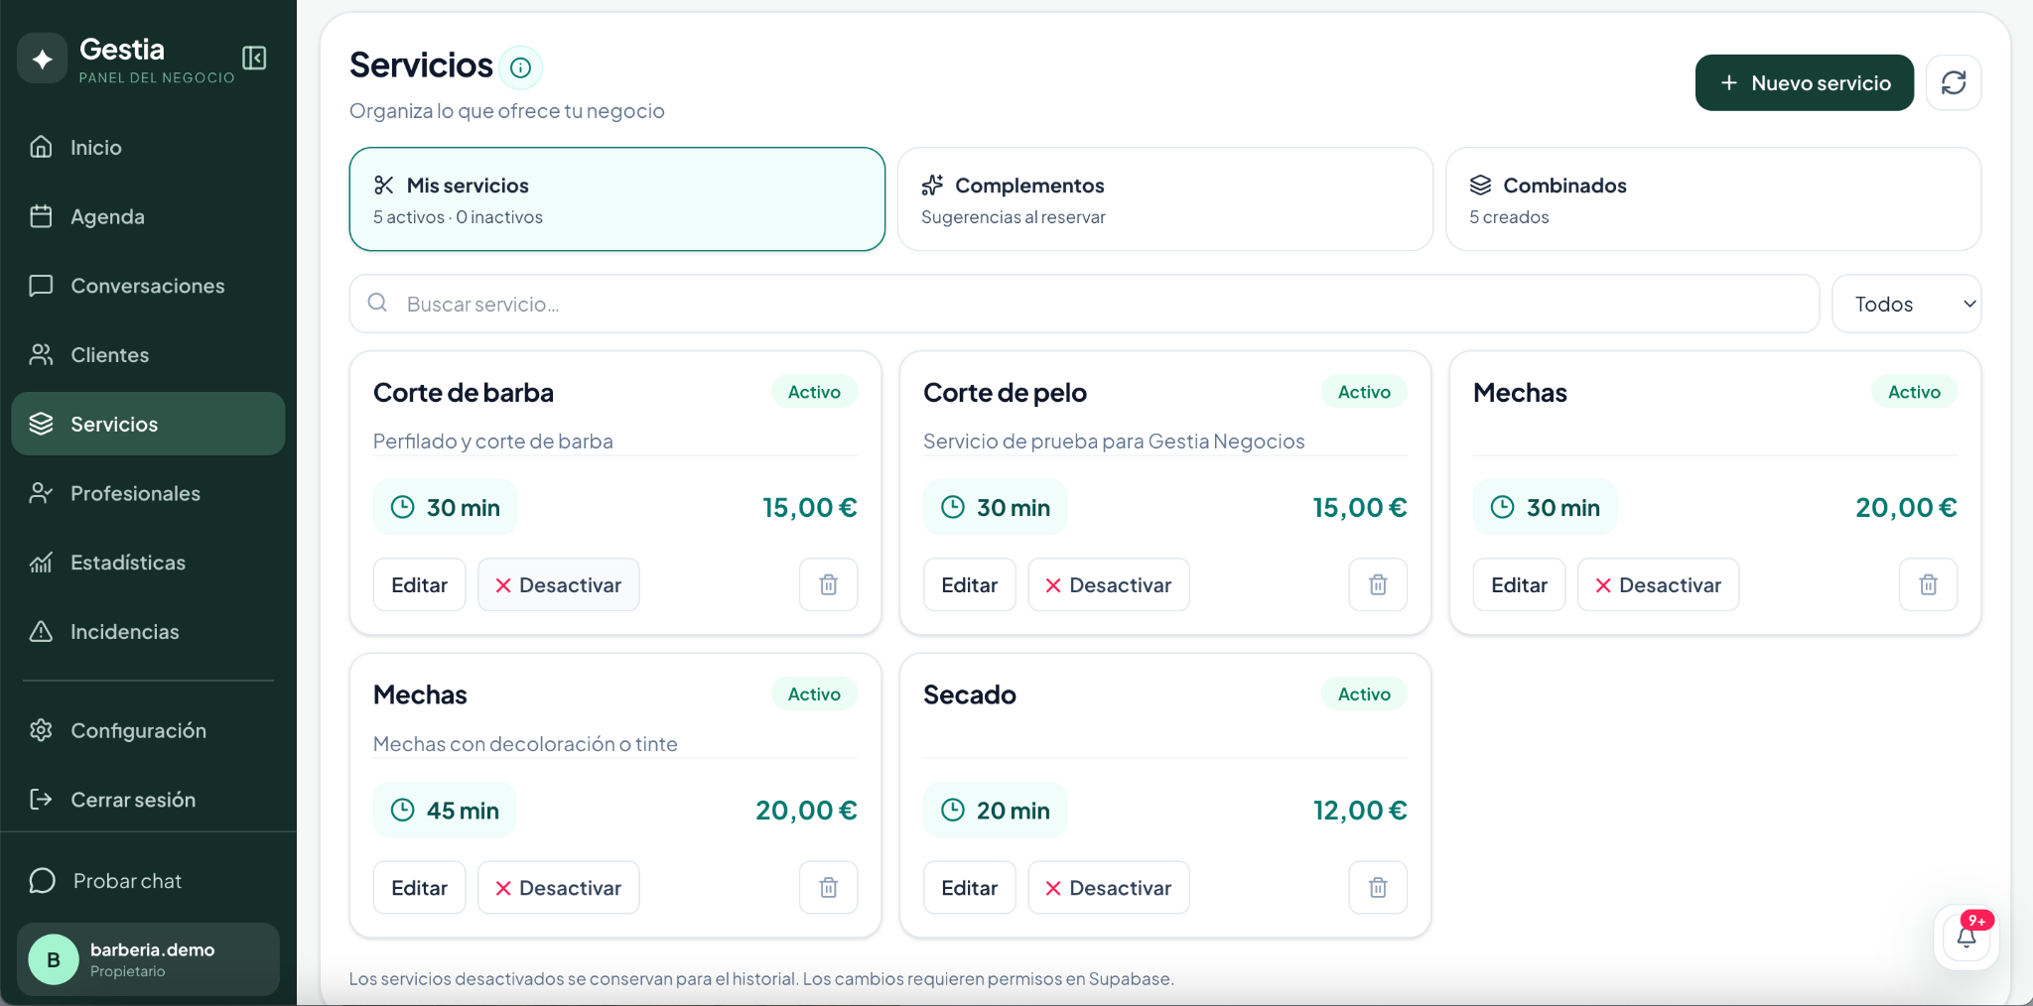Click Cerrar sesión to log out
The width and height of the screenshot is (2033, 1006).
point(148,800)
